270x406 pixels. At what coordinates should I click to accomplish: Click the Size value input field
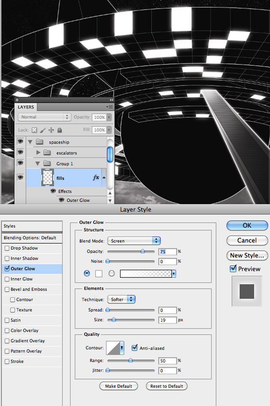pyautogui.click(x=168, y=320)
